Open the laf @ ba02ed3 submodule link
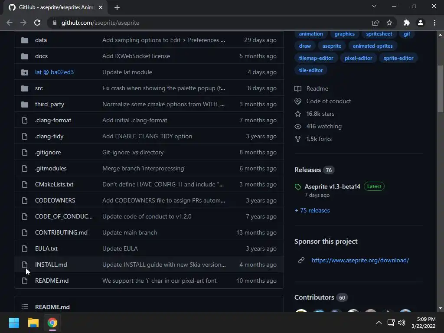 coord(54,72)
